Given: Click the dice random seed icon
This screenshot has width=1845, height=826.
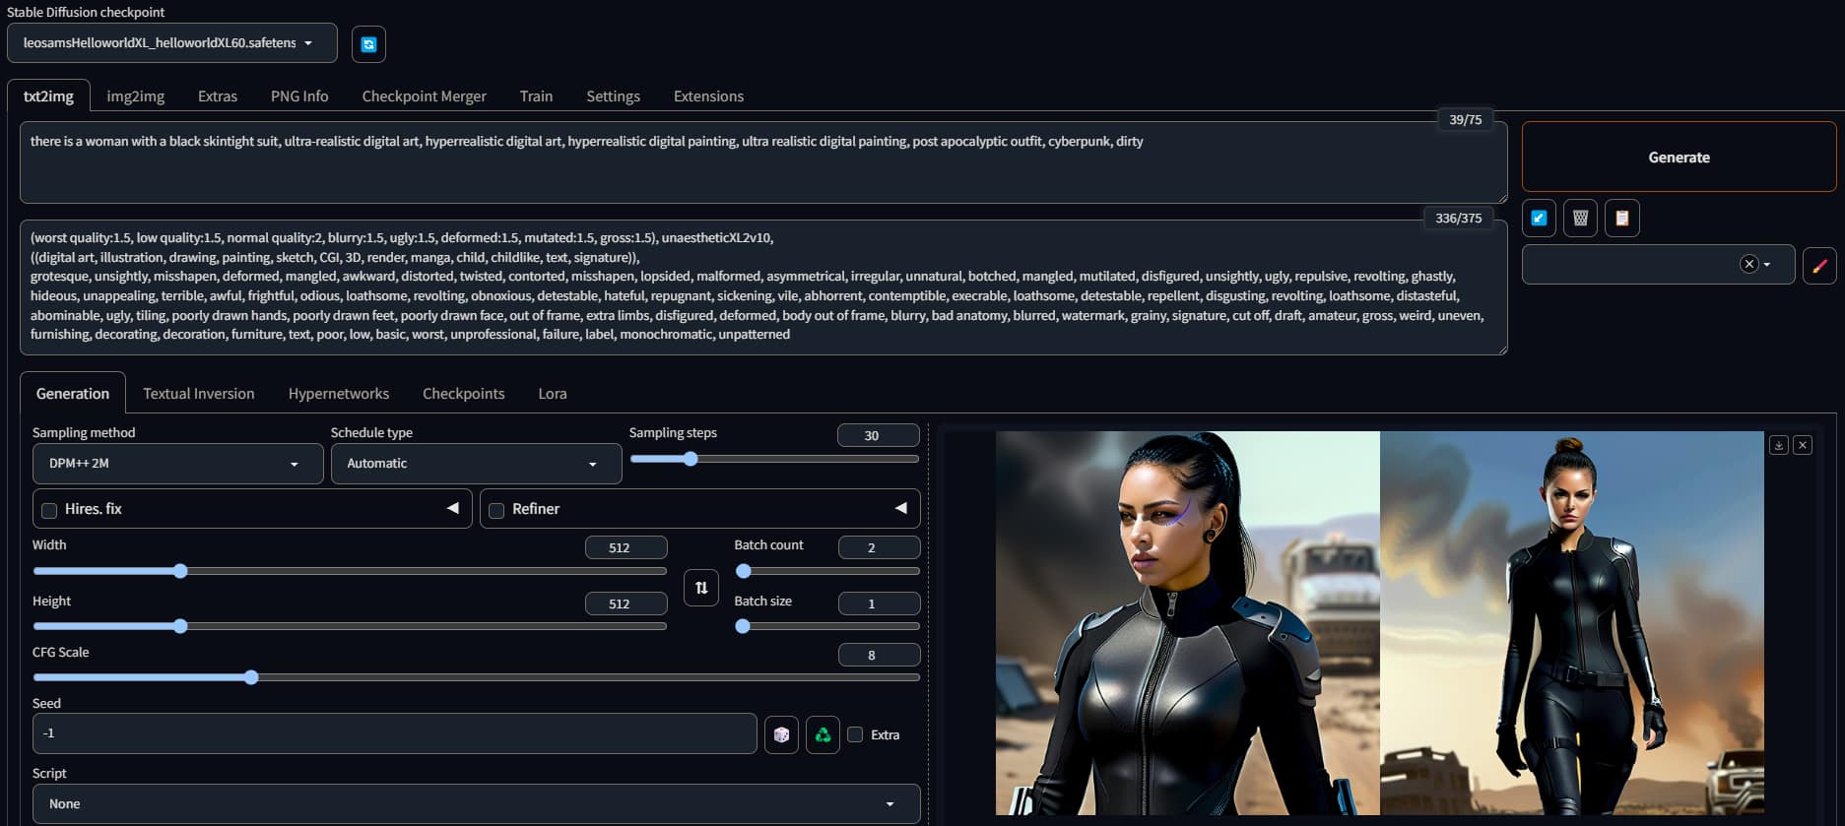Looking at the screenshot, I should [x=781, y=734].
